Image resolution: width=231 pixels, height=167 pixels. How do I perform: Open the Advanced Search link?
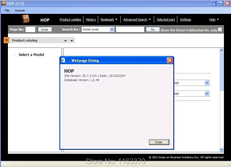point(135,19)
